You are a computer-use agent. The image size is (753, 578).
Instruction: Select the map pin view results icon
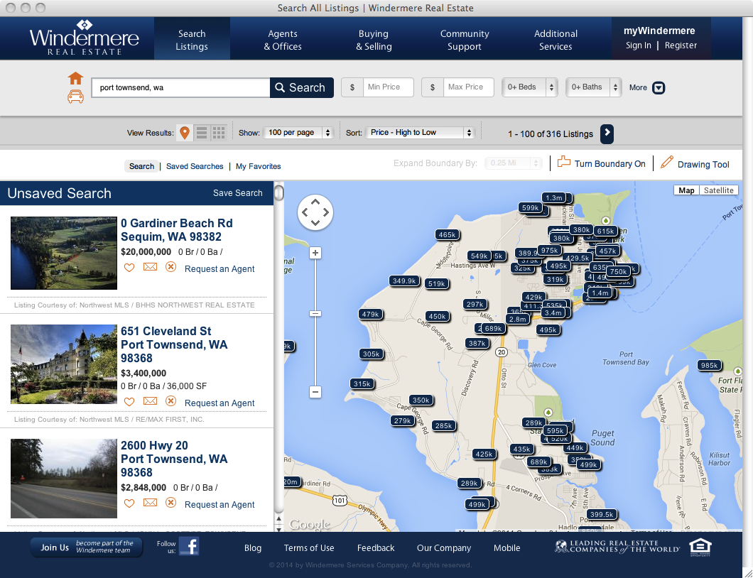click(x=185, y=133)
